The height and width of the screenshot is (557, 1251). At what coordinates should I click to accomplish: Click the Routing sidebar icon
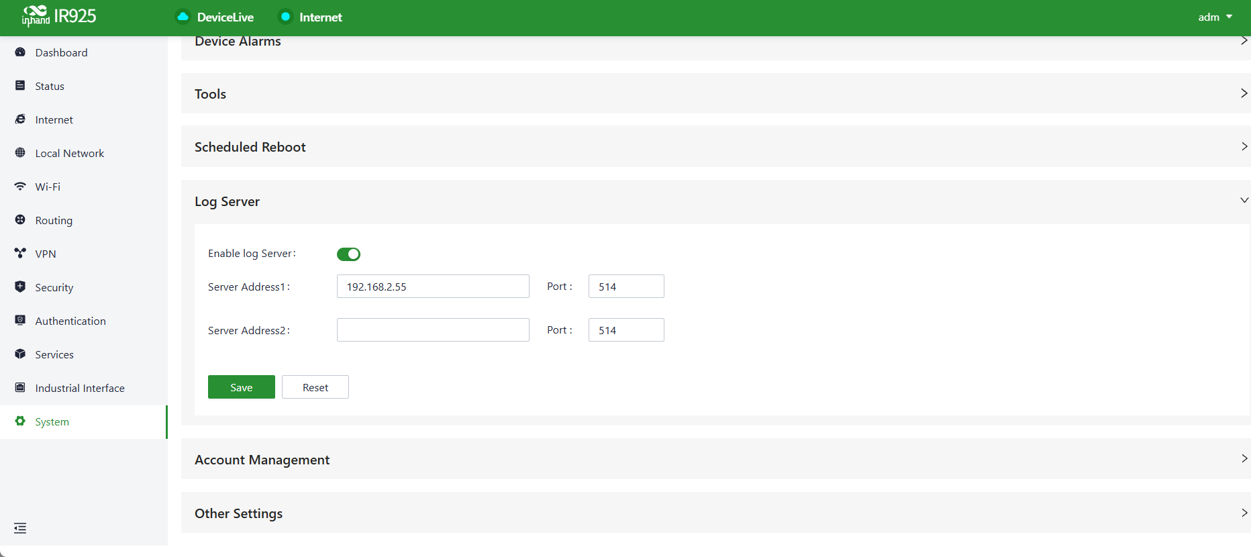click(20, 220)
